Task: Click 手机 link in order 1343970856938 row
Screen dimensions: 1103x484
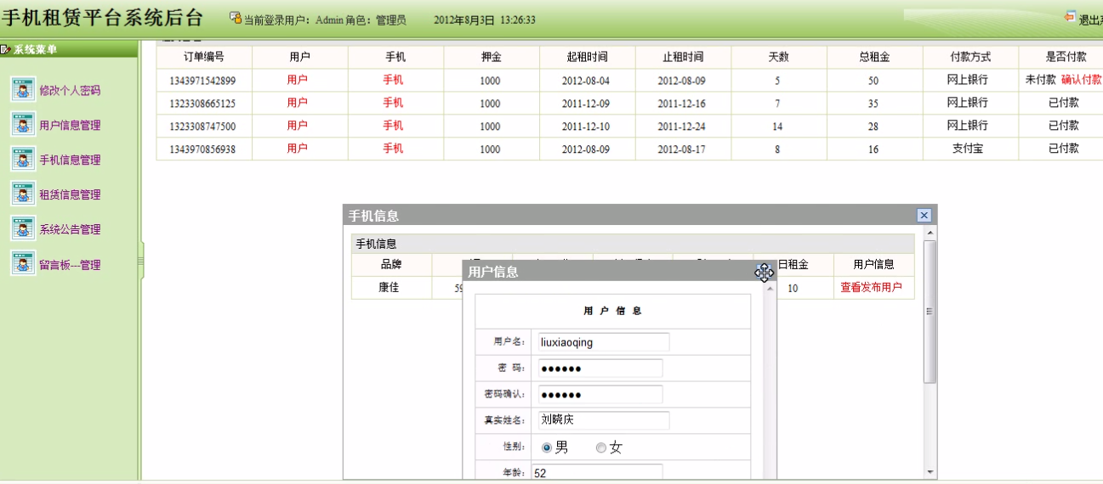Action: pos(393,149)
